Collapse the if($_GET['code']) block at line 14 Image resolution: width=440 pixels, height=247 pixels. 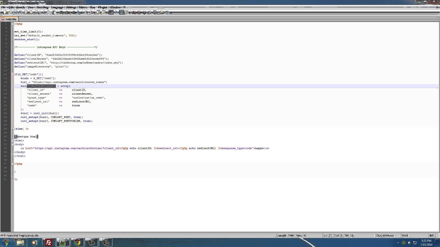click(12, 74)
